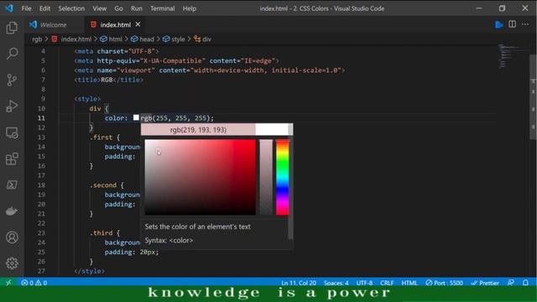Image resolution: width=537 pixels, height=302 pixels.
Task: Open the Terminal menu
Action: [162, 8]
